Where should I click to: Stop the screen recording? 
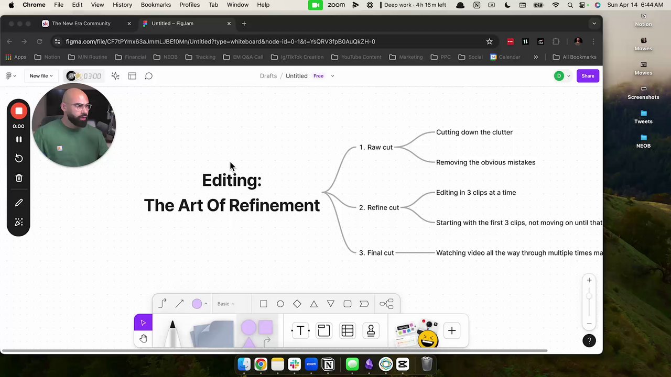(x=18, y=111)
